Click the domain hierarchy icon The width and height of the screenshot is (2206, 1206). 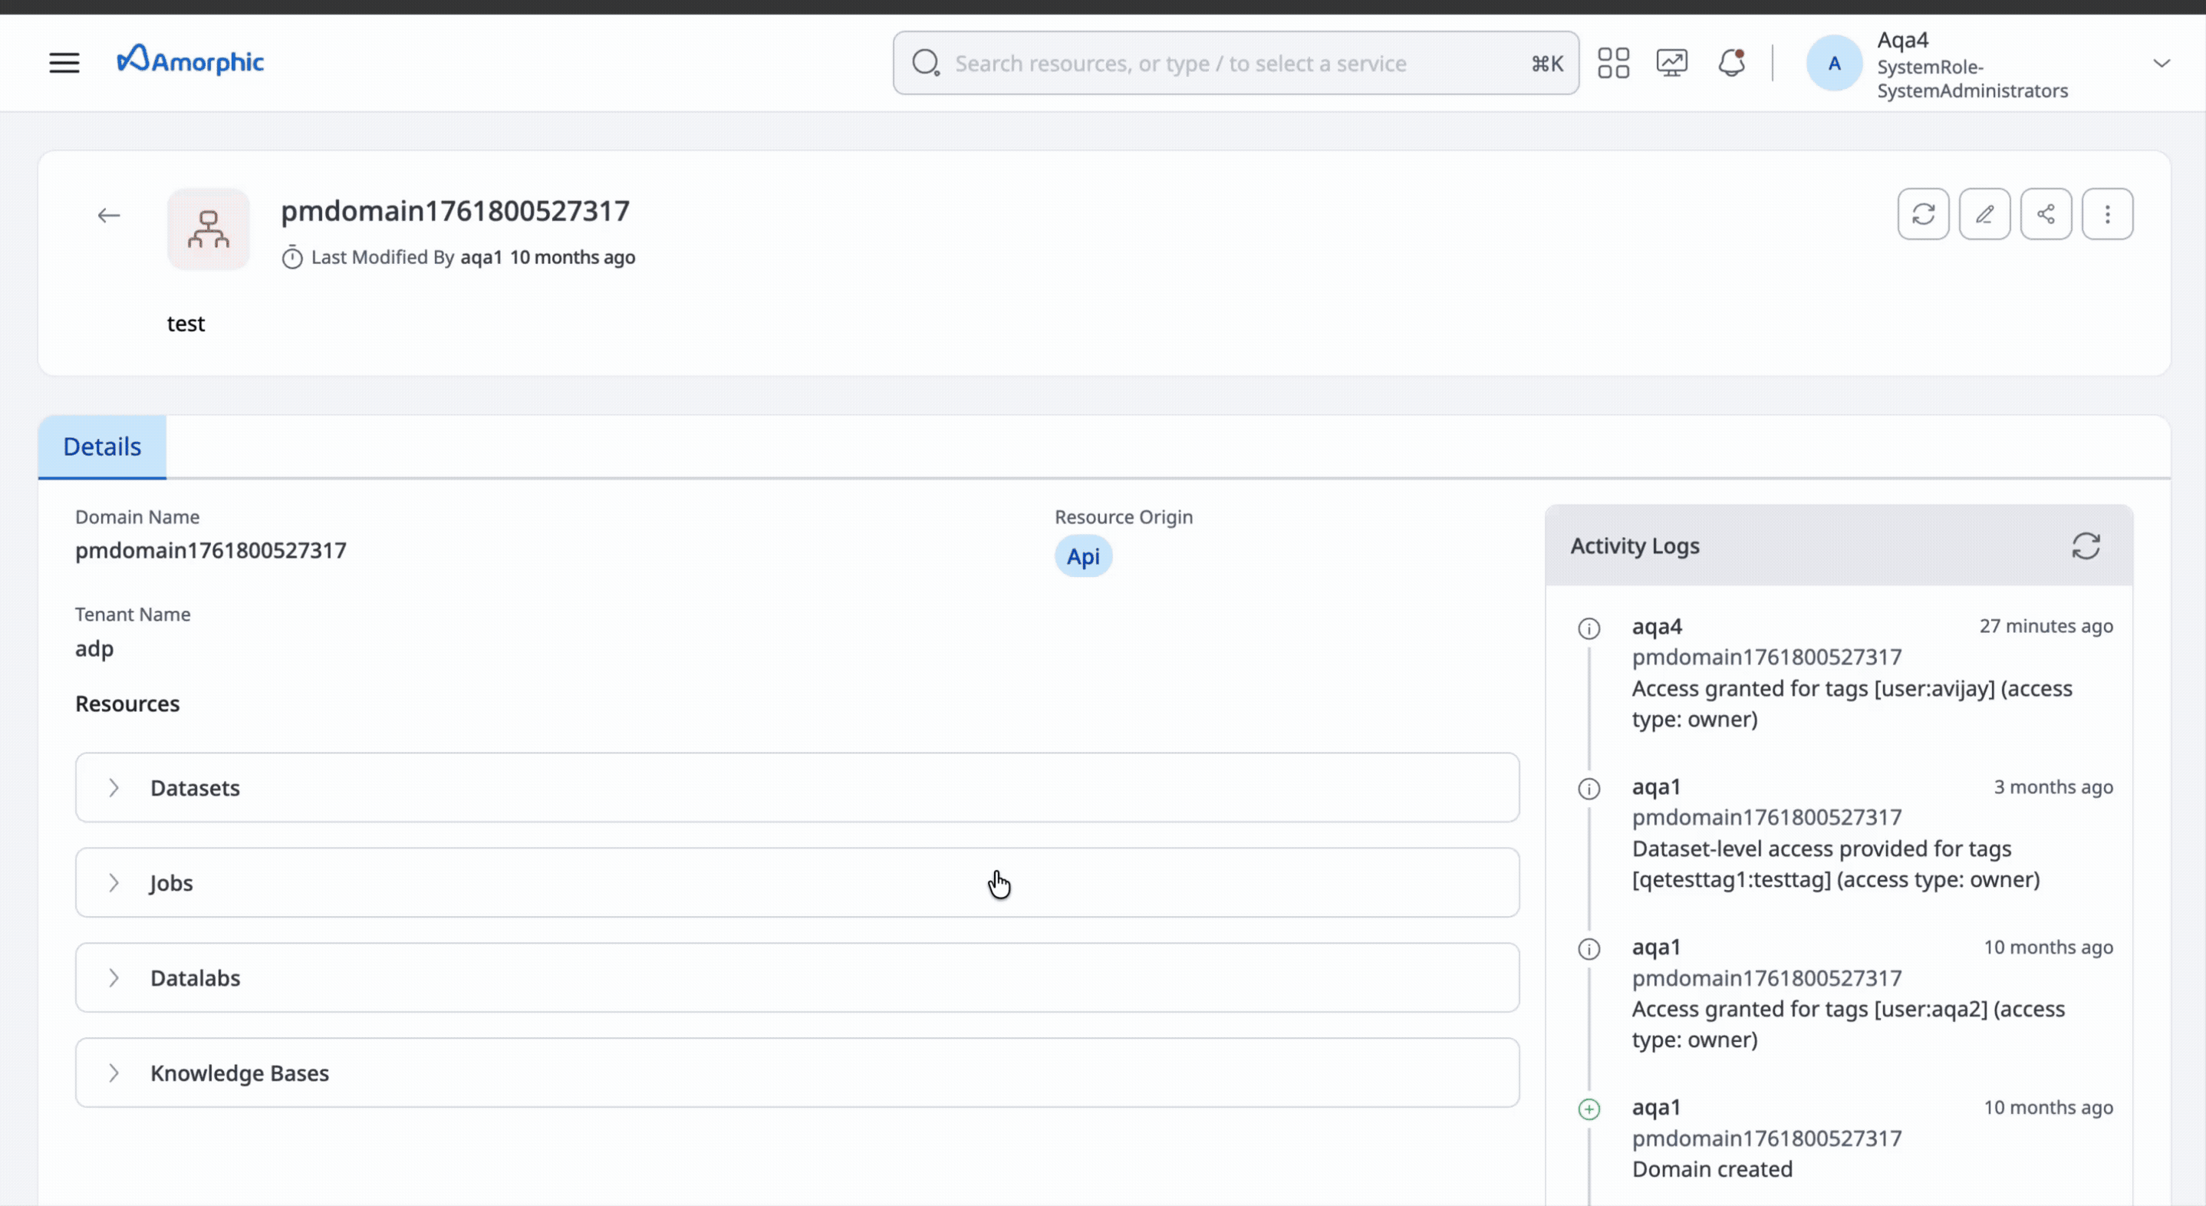tap(208, 229)
